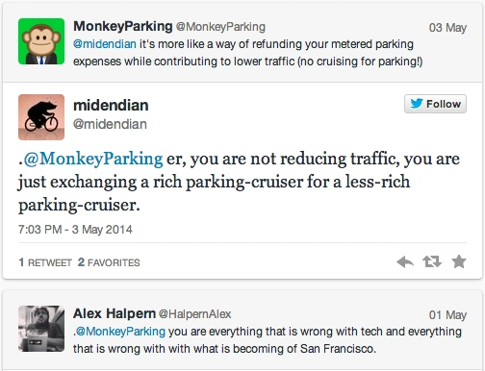Open the midendian display name
This screenshot has height=371, width=485.
click(111, 106)
